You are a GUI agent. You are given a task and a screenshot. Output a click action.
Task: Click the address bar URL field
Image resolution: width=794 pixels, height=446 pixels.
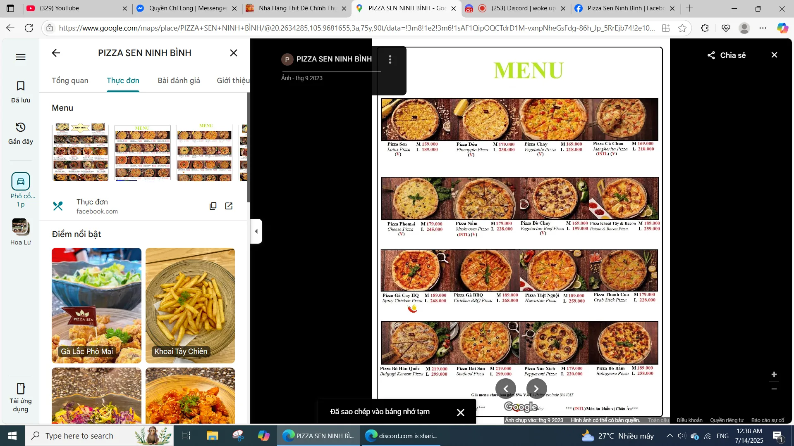357,28
